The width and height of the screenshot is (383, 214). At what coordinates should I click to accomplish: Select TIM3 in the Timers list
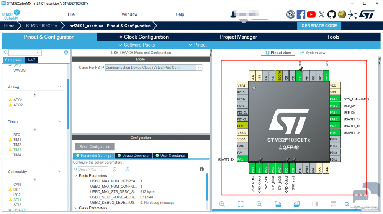[17, 150]
